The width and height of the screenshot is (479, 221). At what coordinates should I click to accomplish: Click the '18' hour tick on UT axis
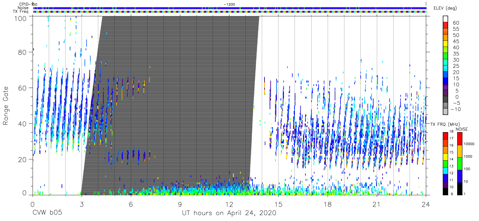click(x=328, y=204)
